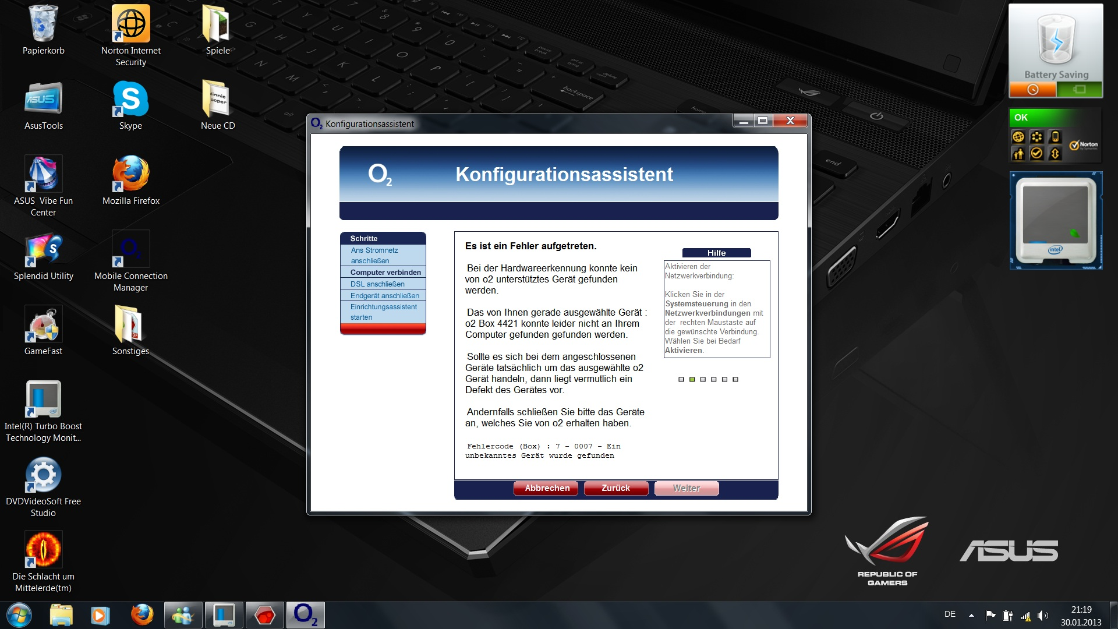
Task: Click the DE language indicator in taskbar
Action: [x=950, y=614]
